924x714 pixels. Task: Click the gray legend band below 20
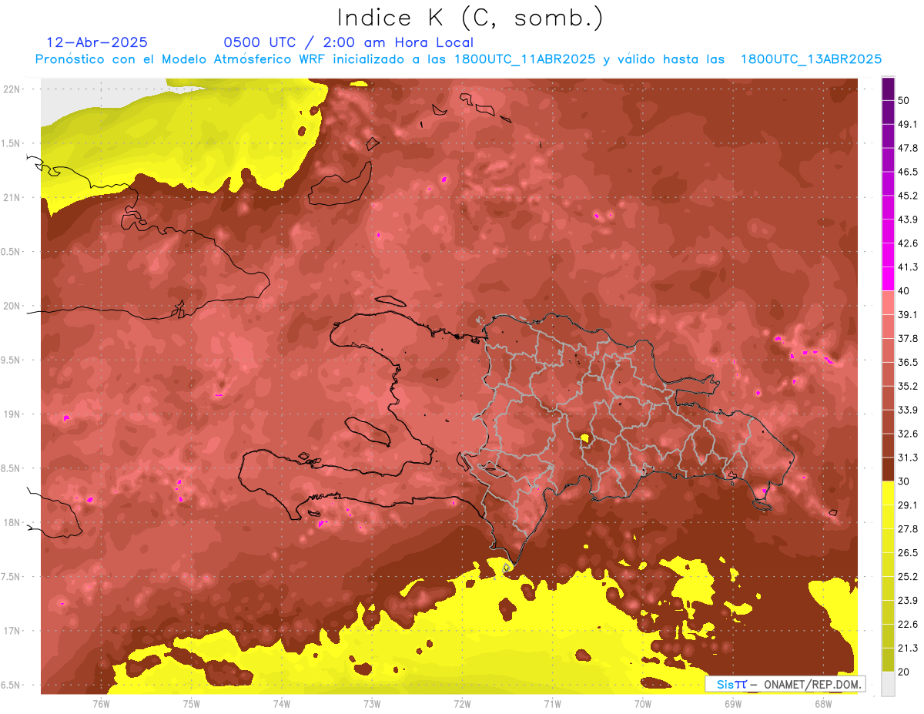pos(888,684)
